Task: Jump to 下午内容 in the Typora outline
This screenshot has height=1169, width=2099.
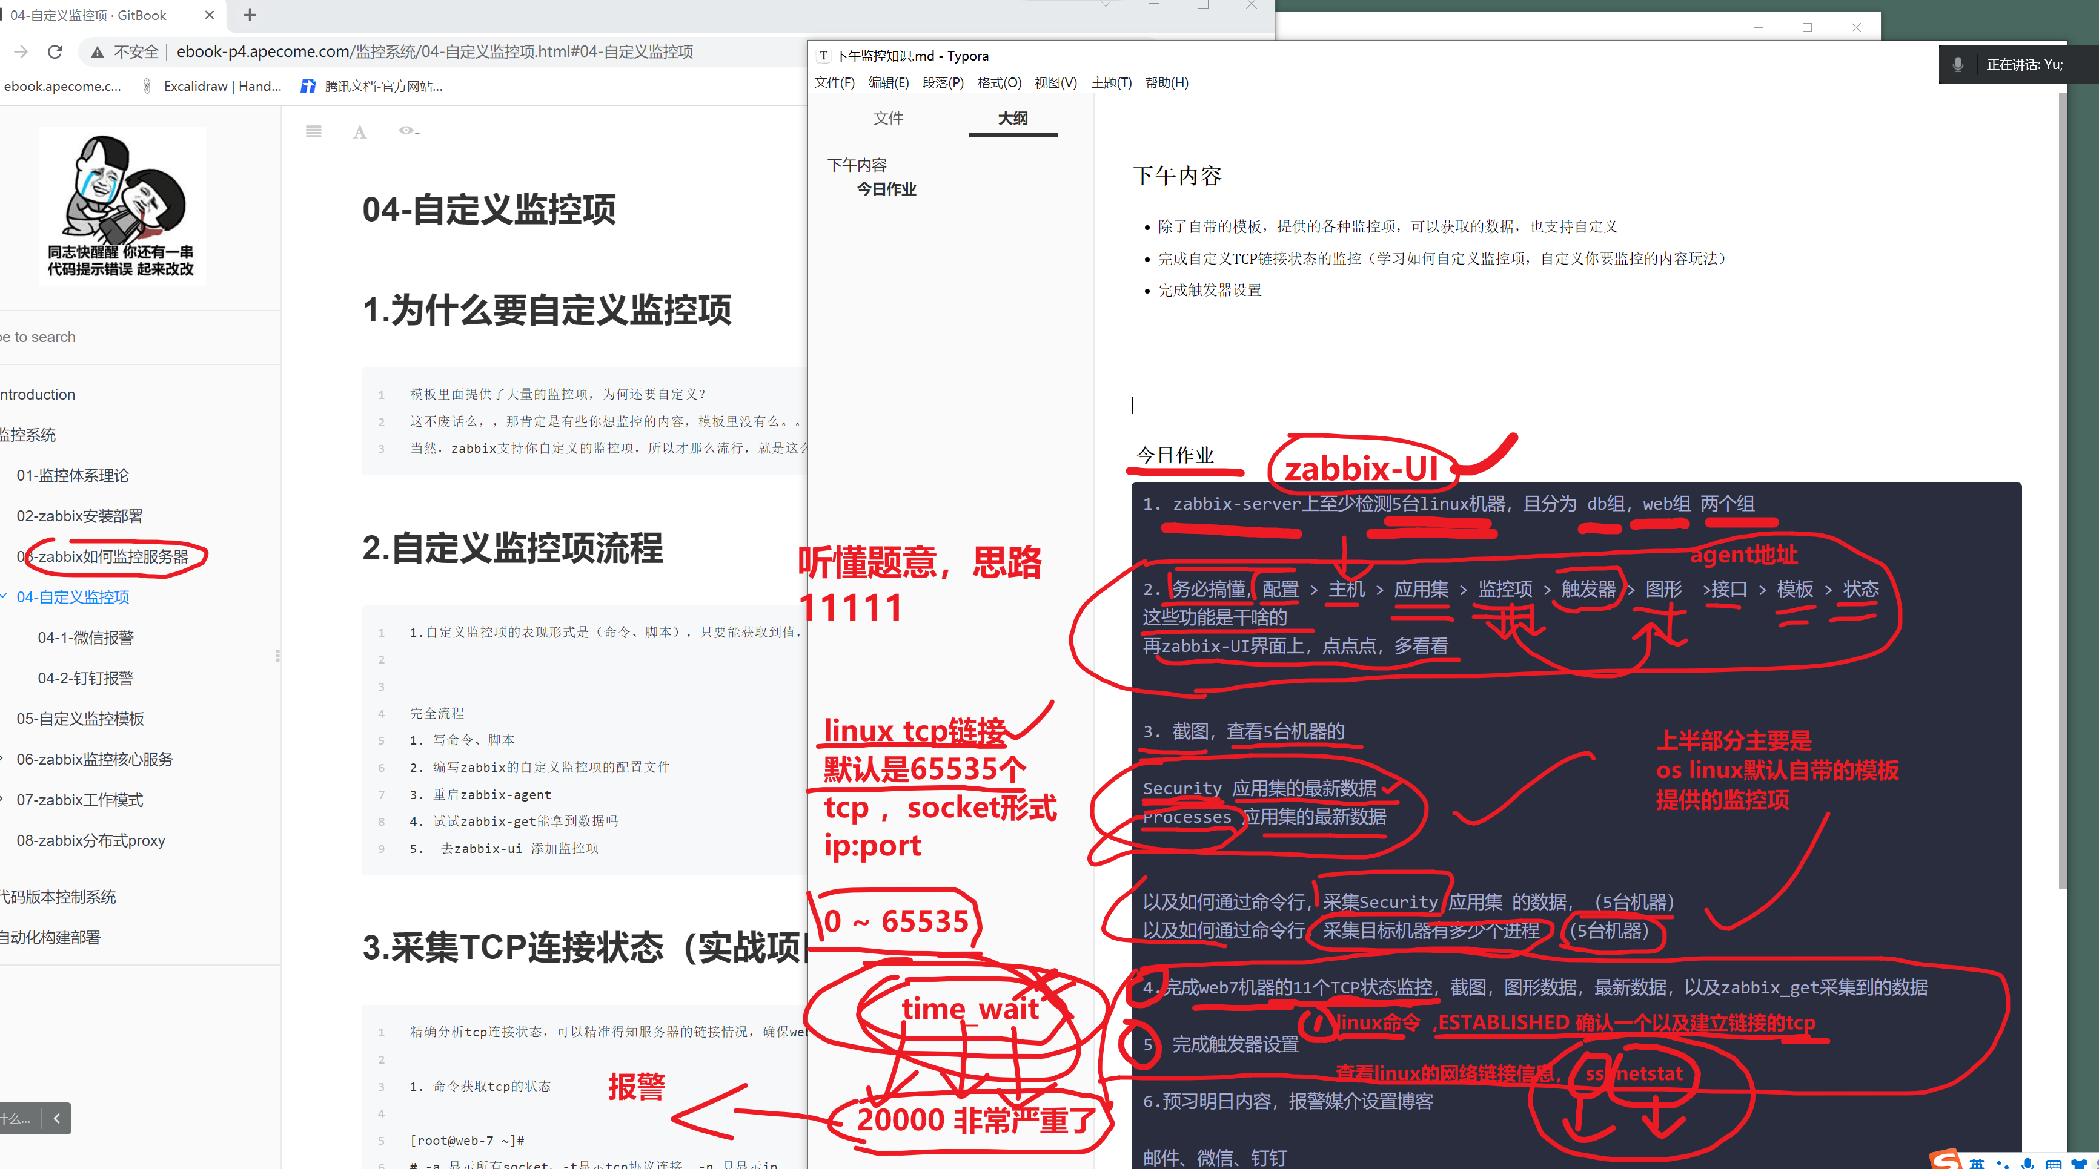Action: tap(857, 165)
